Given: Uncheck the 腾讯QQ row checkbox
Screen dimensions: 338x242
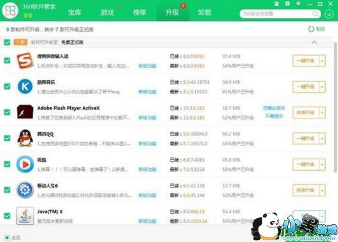Looking at the screenshot, I should [x=7, y=138].
